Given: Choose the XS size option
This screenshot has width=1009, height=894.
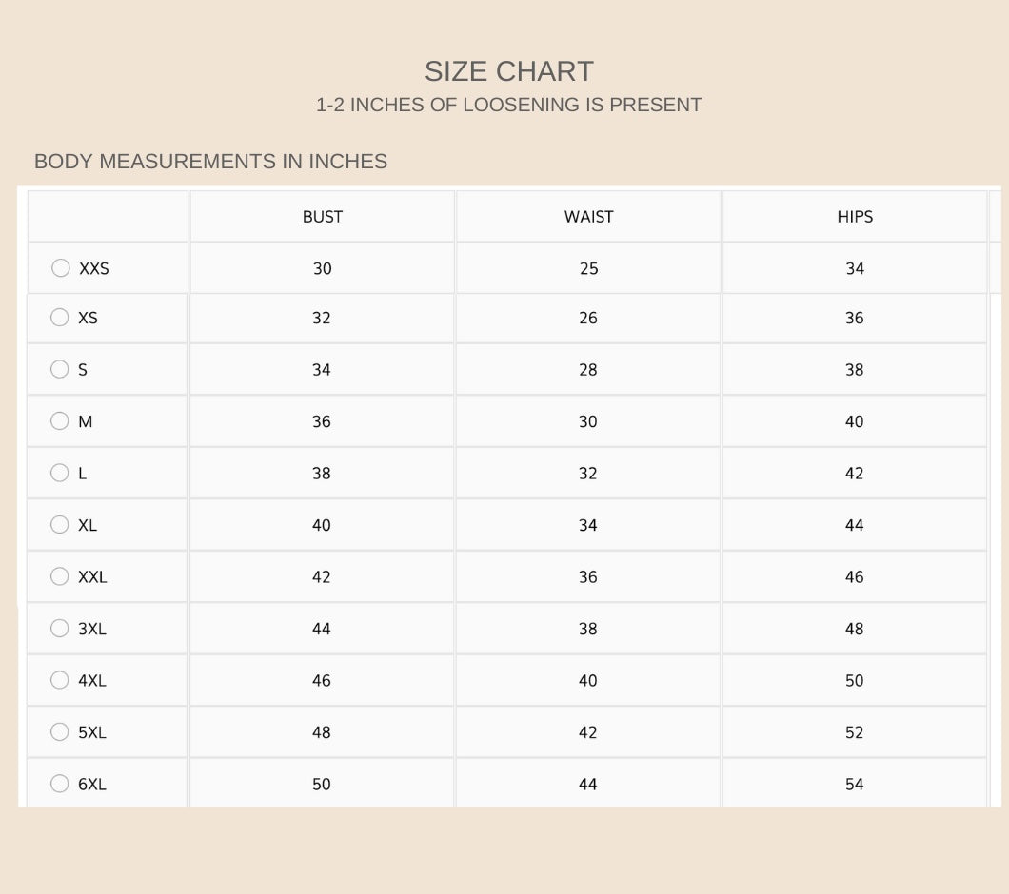Looking at the screenshot, I should [60, 318].
